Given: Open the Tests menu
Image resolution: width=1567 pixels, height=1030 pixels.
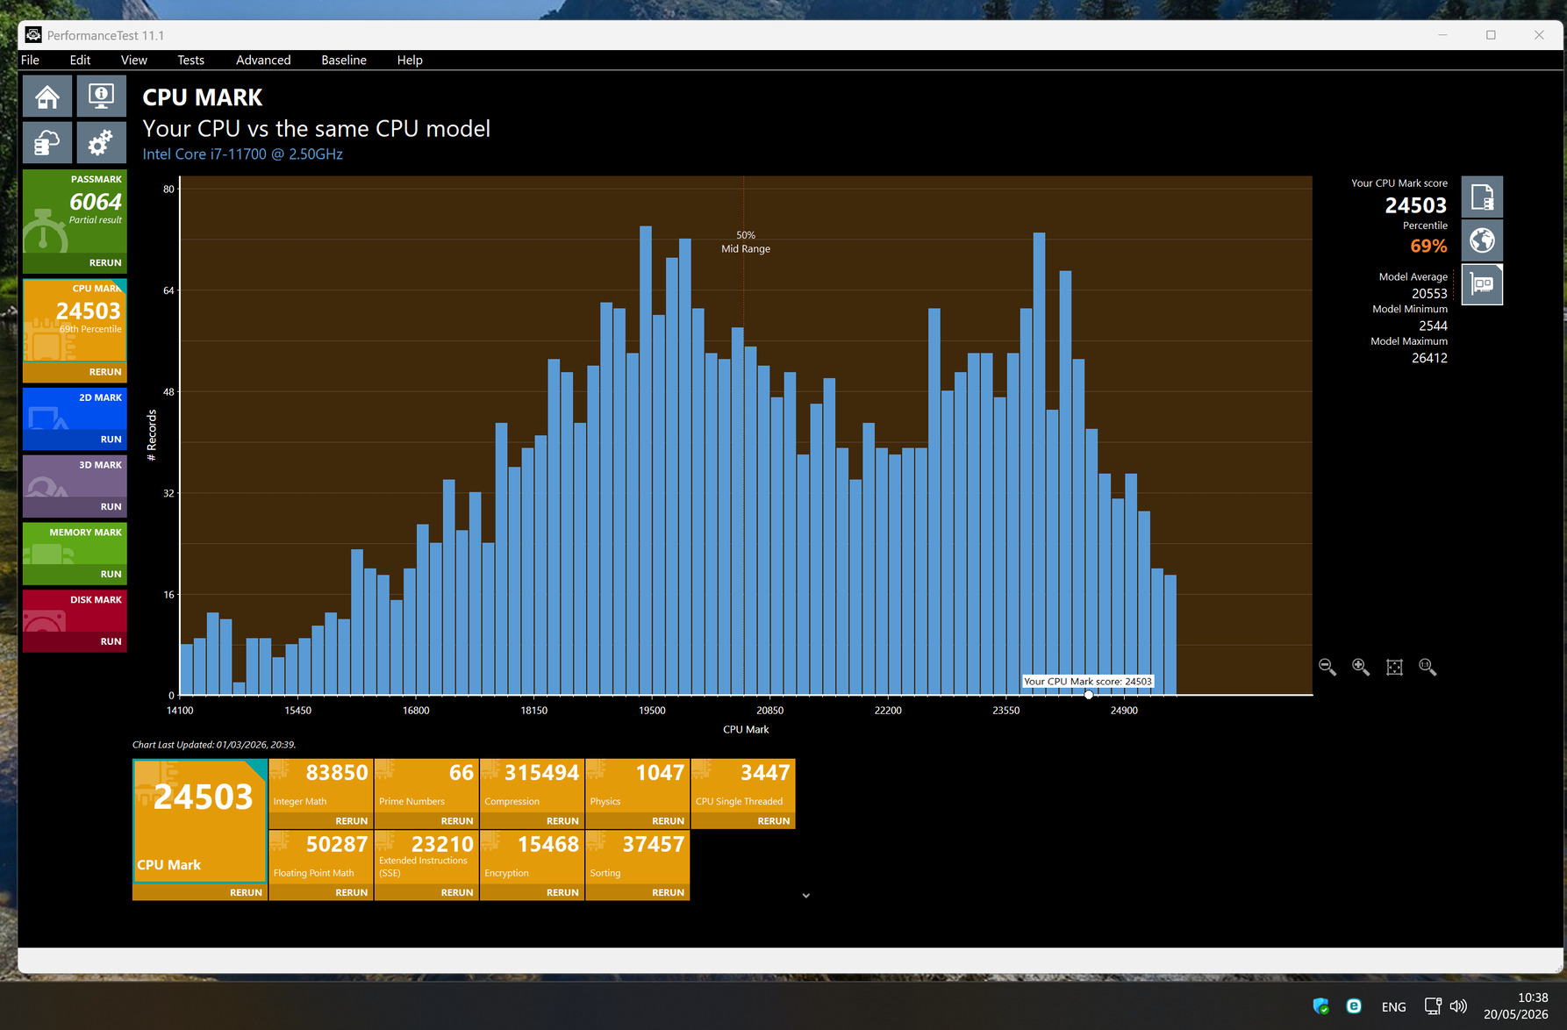Looking at the screenshot, I should [x=190, y=61].
